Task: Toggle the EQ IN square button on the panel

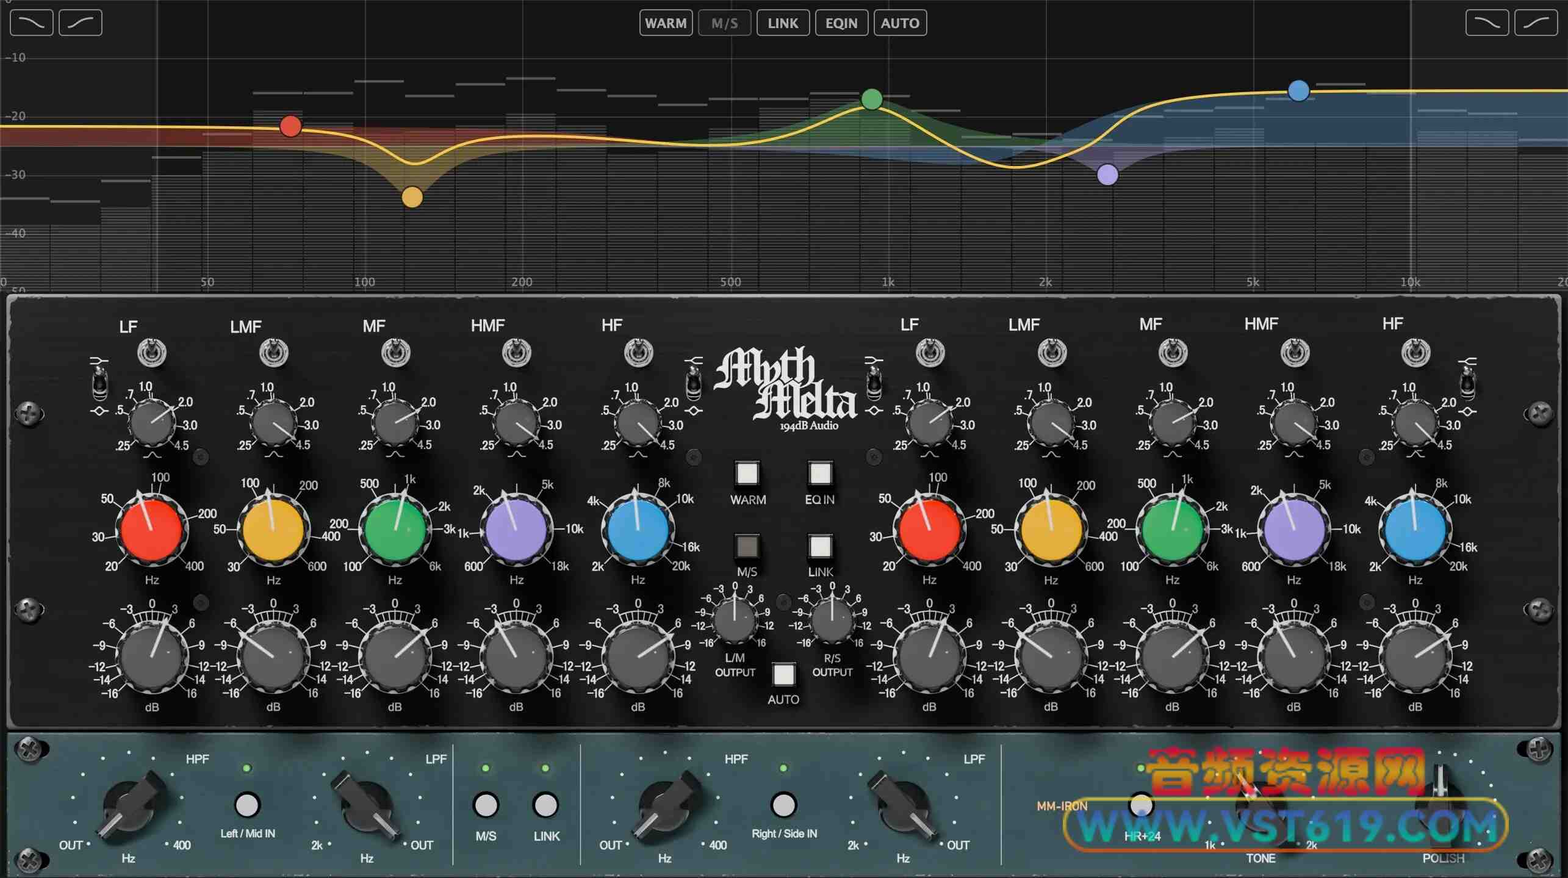Action: (x=820, y=473)
